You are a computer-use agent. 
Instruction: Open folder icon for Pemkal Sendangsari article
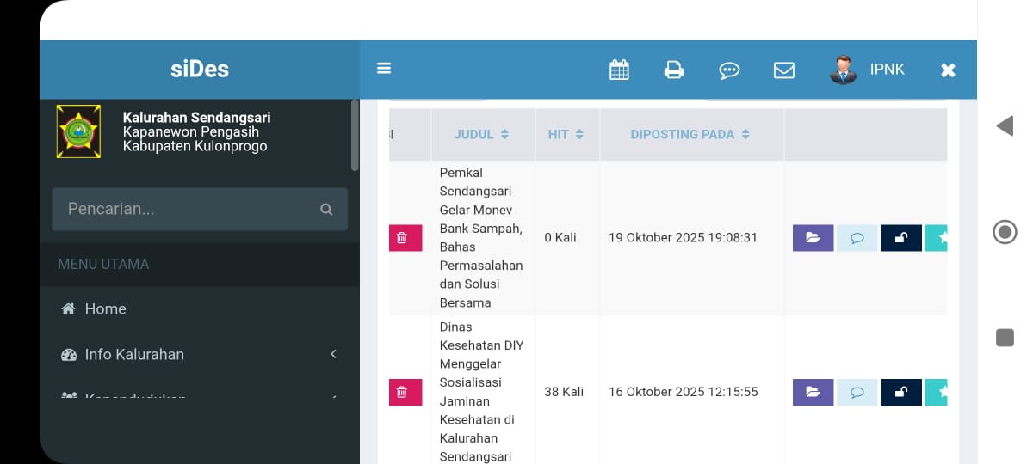813,238
